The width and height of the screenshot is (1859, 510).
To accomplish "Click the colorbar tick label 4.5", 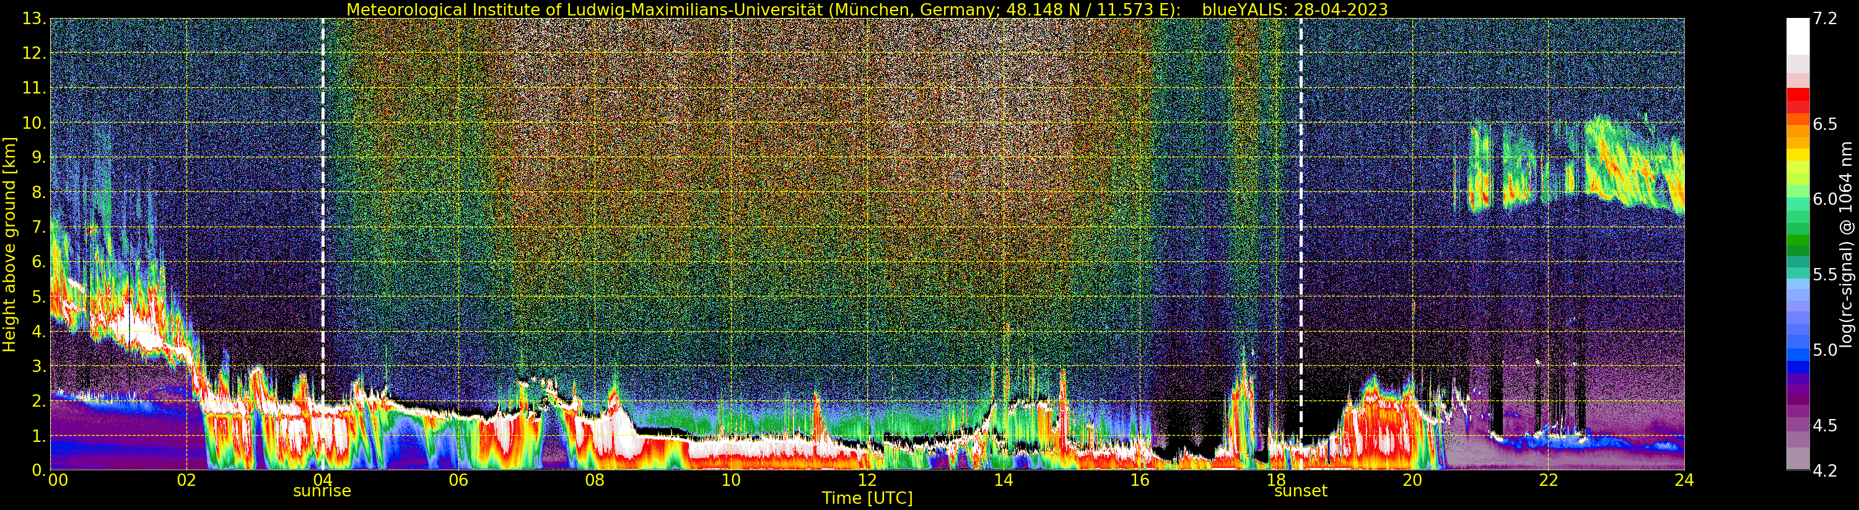I will (x=1825, y=426).
